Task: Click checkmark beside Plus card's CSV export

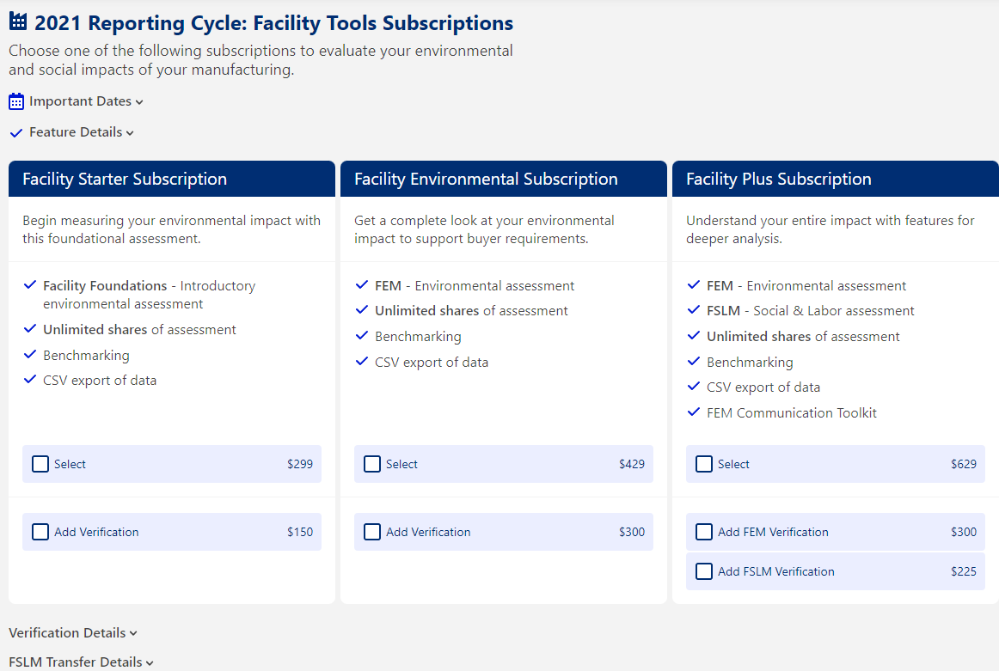Action: 694,387
